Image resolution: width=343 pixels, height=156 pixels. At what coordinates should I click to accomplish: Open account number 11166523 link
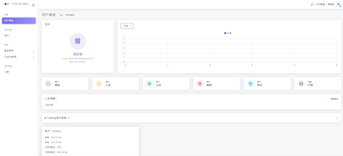(56, 131)
